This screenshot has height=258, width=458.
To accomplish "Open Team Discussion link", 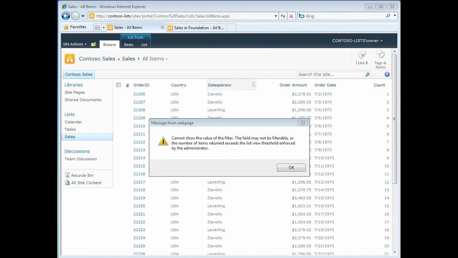I will tap(81, 159).
